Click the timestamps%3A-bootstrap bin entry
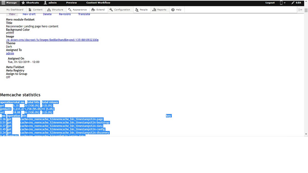 [65, 122]
